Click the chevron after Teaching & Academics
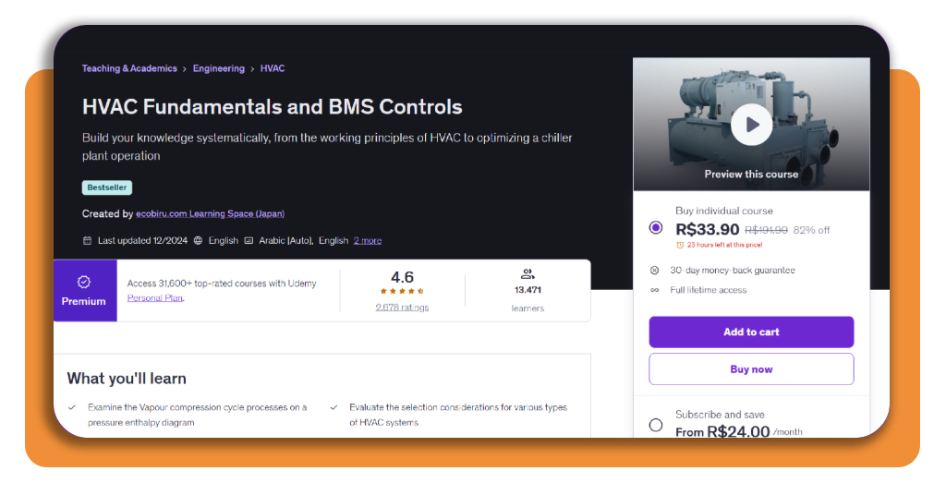This screenshot has width=946, height=495. pyautogui.click(x=185, y=69)
